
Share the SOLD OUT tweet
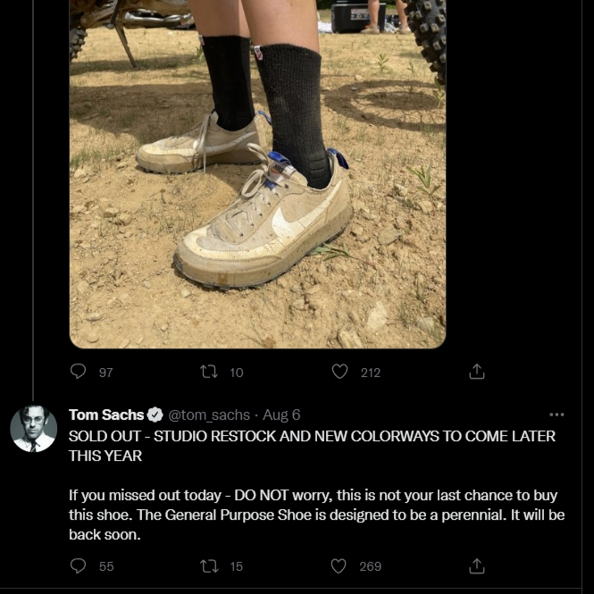tap(477, 566)
